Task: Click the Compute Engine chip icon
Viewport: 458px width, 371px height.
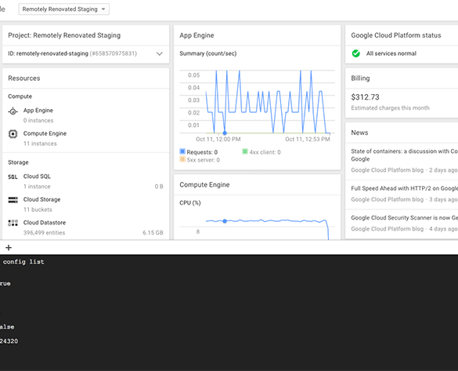Action: [x=13, y=134]
